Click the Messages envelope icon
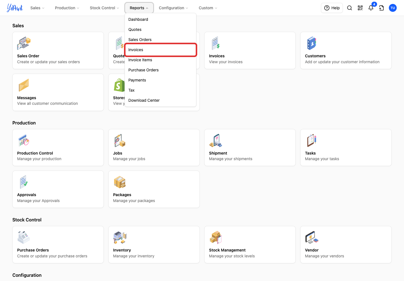Screen dimensions: 404x281 (x=24, y=85)
